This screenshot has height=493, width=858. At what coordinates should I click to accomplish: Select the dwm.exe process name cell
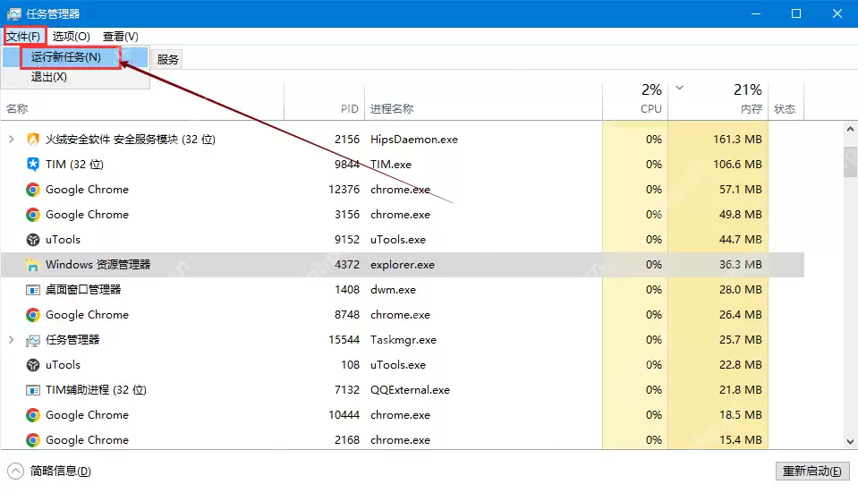coord(393,290)
